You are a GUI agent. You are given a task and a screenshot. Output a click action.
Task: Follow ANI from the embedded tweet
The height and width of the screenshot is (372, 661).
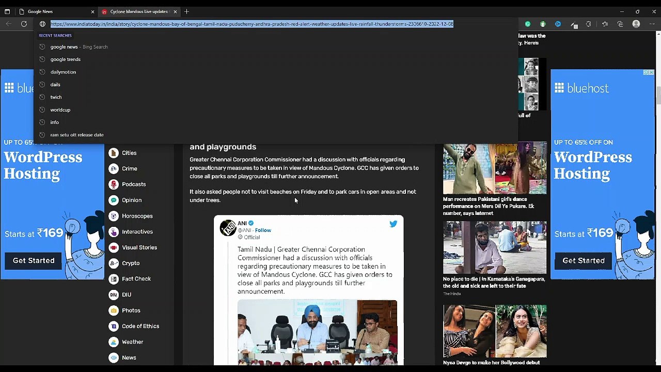pos(263,230)
